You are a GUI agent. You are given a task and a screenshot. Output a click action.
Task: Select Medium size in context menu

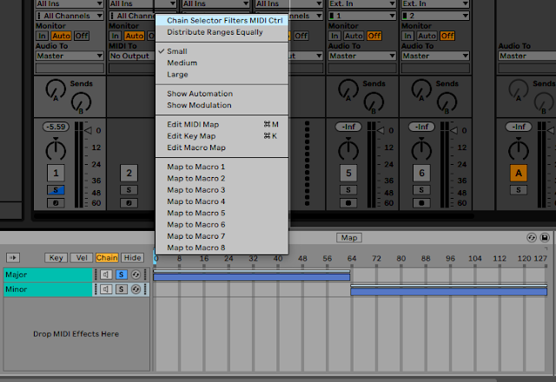pos(222,63)
